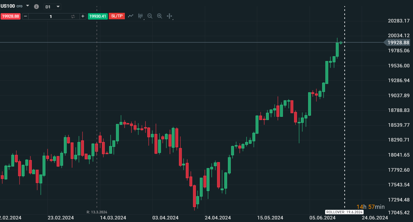Image resolution: width=413 pixels, height=222 pixels.
Task: Buy at the green 19930.41 price
Action: (x=98, y=16)
